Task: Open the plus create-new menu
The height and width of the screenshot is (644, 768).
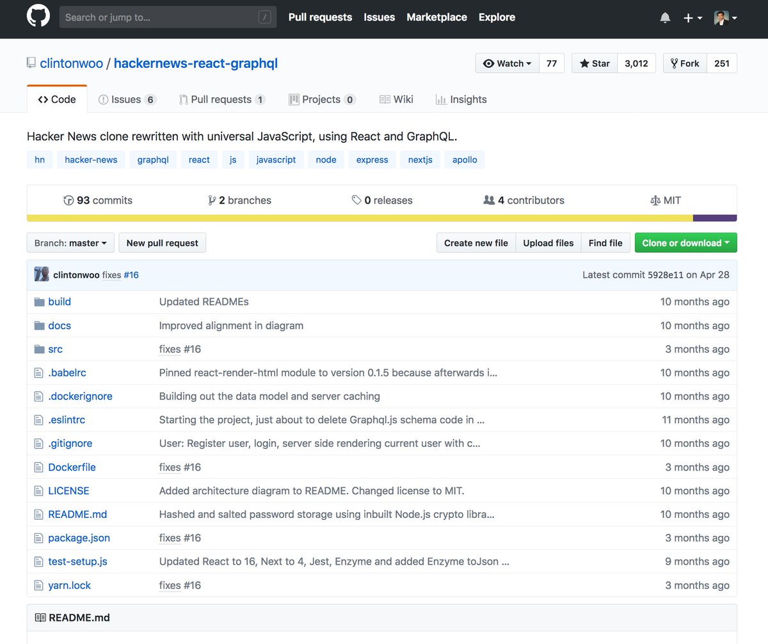Action: tap(692, 18)
